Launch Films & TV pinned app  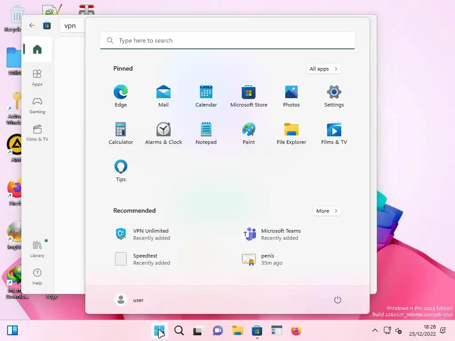pyautogui.click(x=334, y=133)
